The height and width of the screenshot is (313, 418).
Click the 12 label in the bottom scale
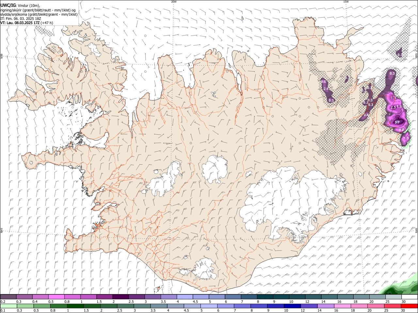(x=303, y=311)
